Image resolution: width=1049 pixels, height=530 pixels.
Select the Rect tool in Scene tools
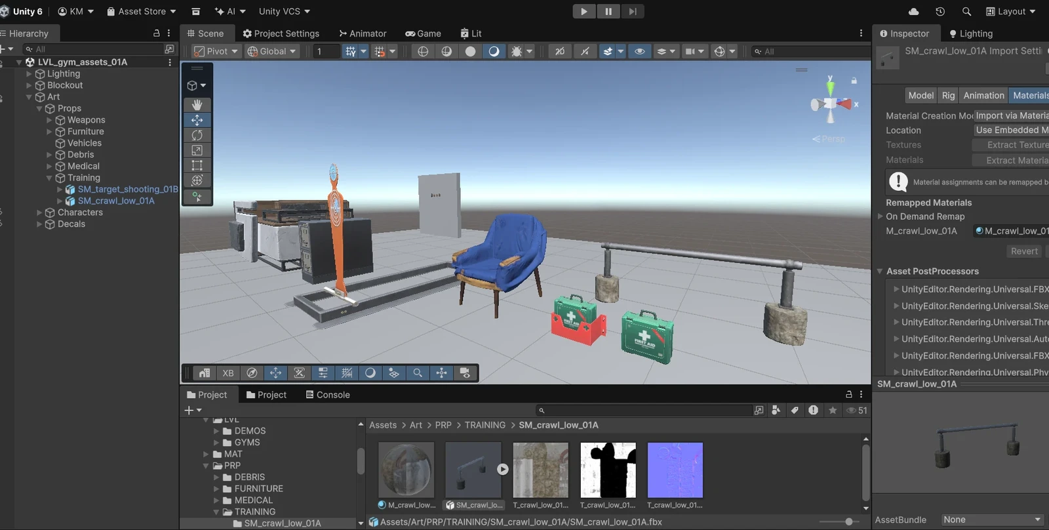(x=197, y=165)
